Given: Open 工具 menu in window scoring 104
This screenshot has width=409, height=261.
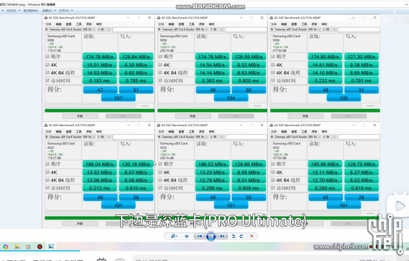Looking at the screenshot, I should click(x=191, y=24).
